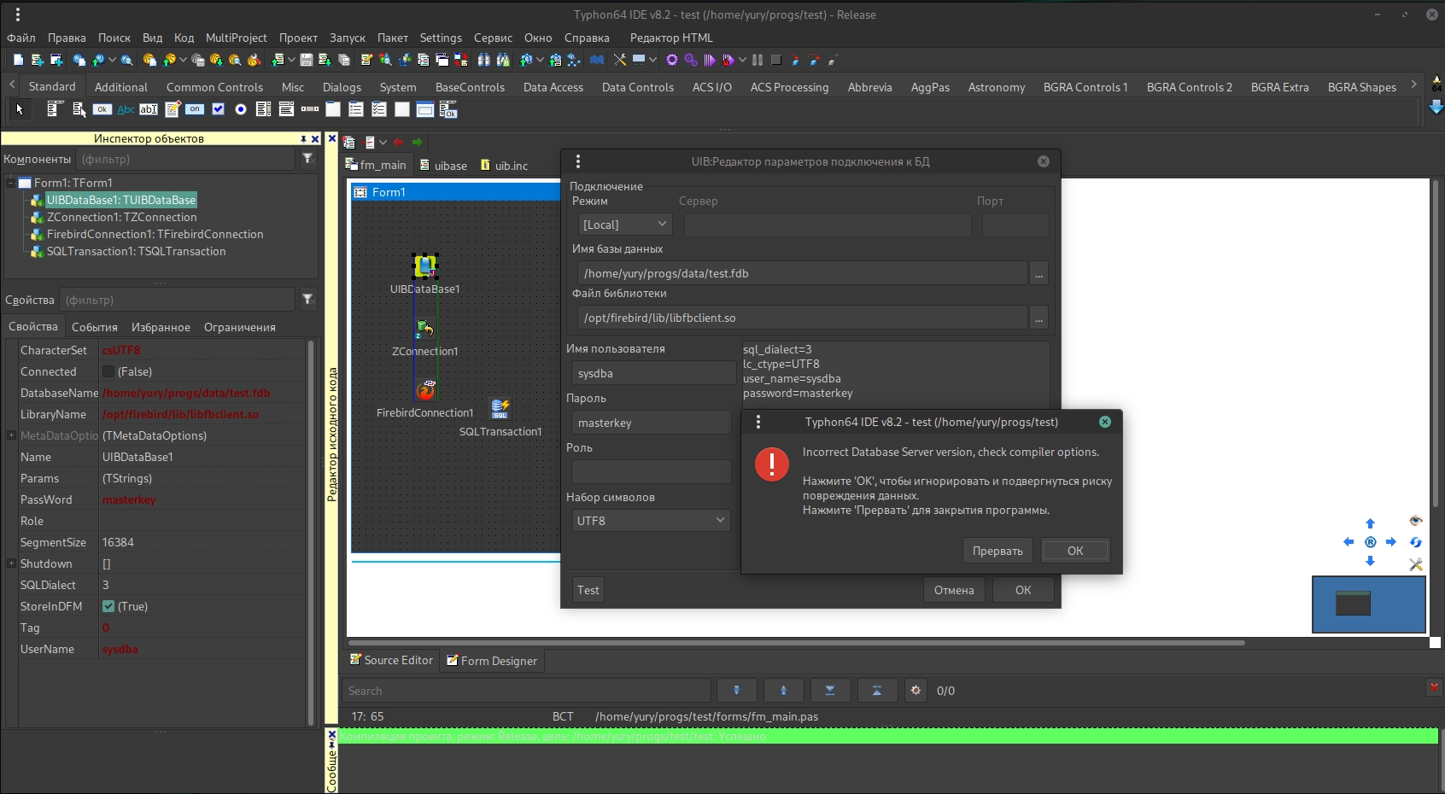Image resolution: width=1445 pixels, height=794 pixels.
Task: Browse for library file with ... button
Action: [1038, 318]
